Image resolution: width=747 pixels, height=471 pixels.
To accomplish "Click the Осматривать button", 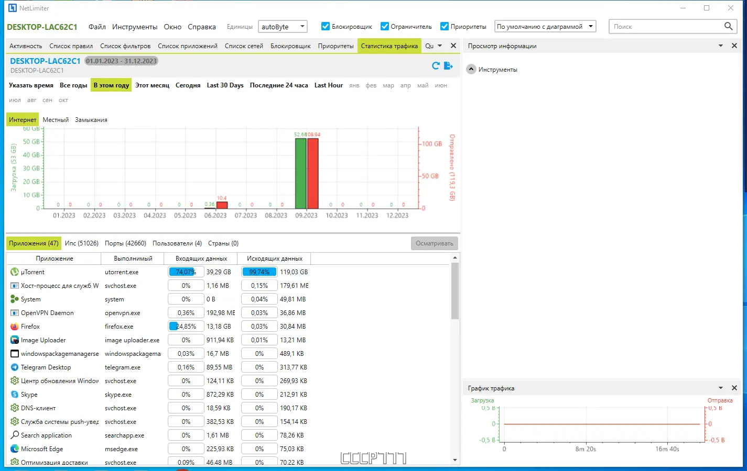I will pyautogui.click(x=435, y=243).
